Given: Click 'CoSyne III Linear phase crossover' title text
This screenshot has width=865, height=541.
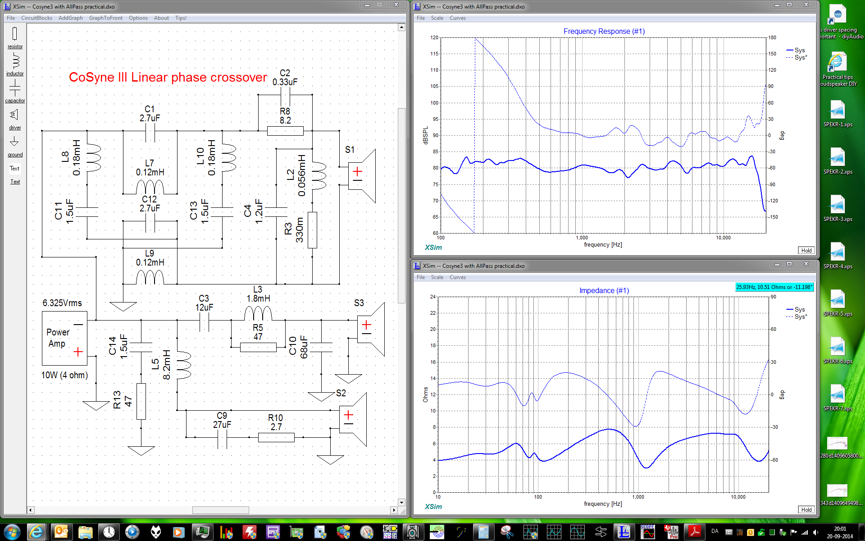Looking at the screenshot, I should 168,78.
